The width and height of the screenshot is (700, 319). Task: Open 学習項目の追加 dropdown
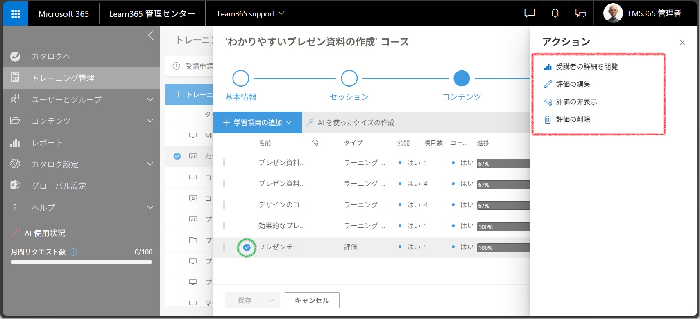point(258,122)
